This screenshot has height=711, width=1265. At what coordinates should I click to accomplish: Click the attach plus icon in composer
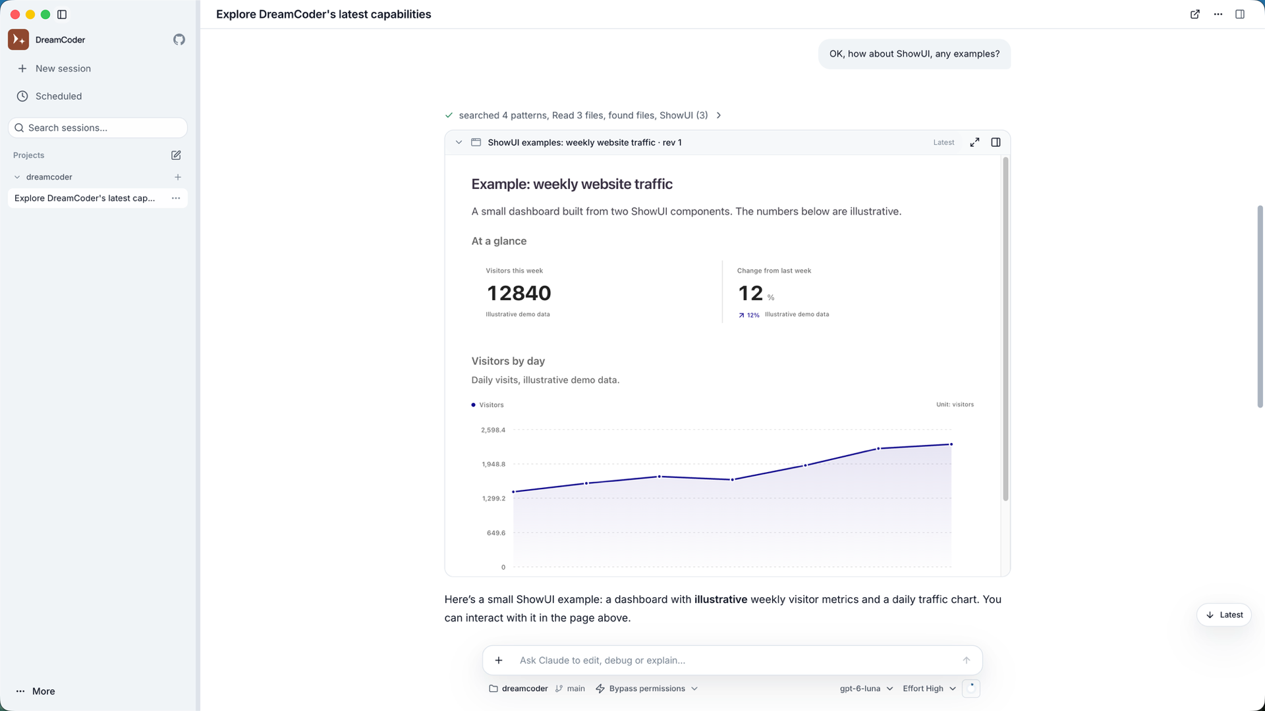coord(499,660)
